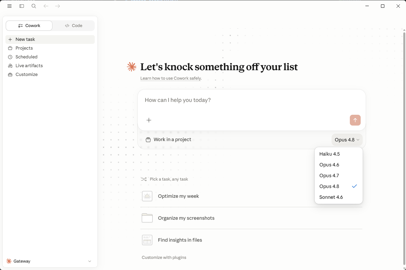The height and width of the screenshot is (270, 406).
Task: Send message with arrow button
Action: (355, 120)
